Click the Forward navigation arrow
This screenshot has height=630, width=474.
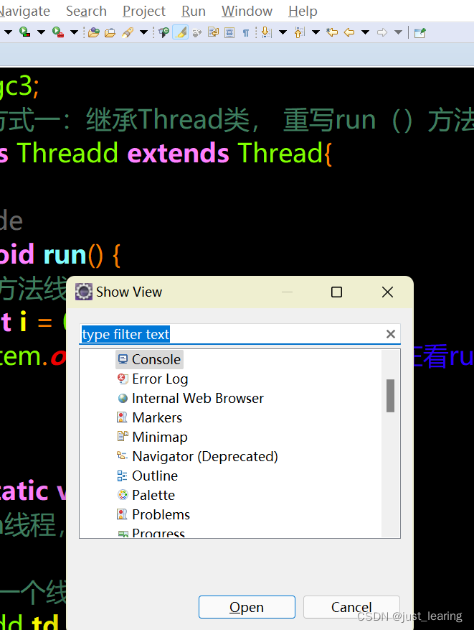tap(381, 32)
